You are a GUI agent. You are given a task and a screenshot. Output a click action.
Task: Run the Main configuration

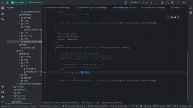(x=143, y=2)
